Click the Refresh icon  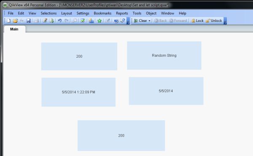pyautogui.click(x=22, y=21)
